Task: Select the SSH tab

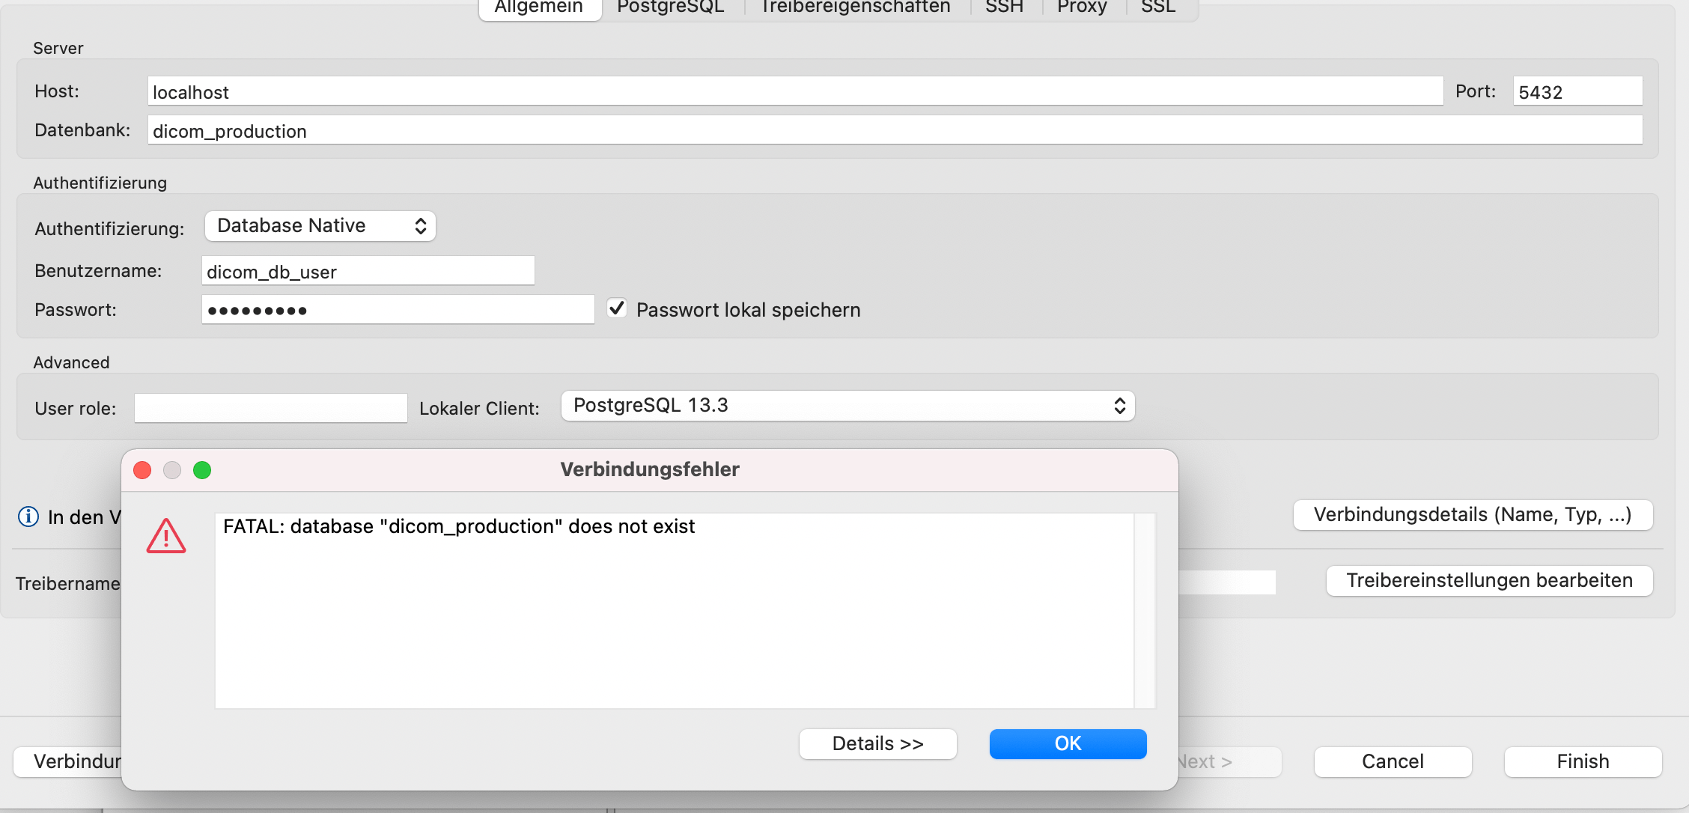Action: (x=1003, y=7)
